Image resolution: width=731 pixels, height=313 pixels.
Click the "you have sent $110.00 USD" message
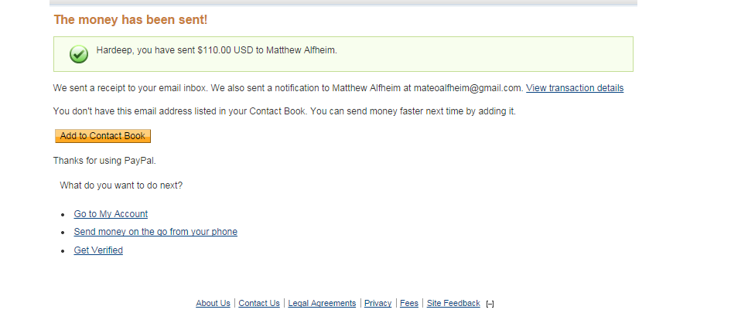coord(196,50)
